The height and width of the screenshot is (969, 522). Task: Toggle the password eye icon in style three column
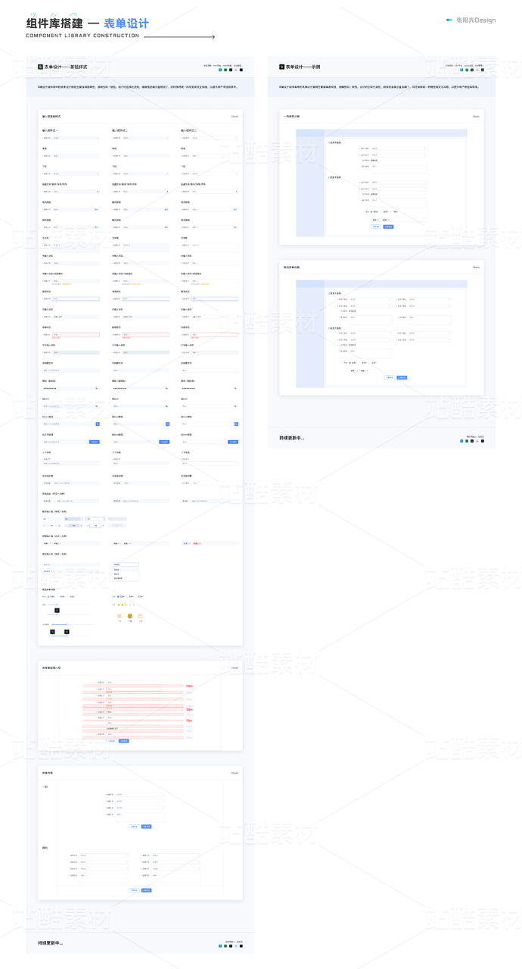coord(235,389)
